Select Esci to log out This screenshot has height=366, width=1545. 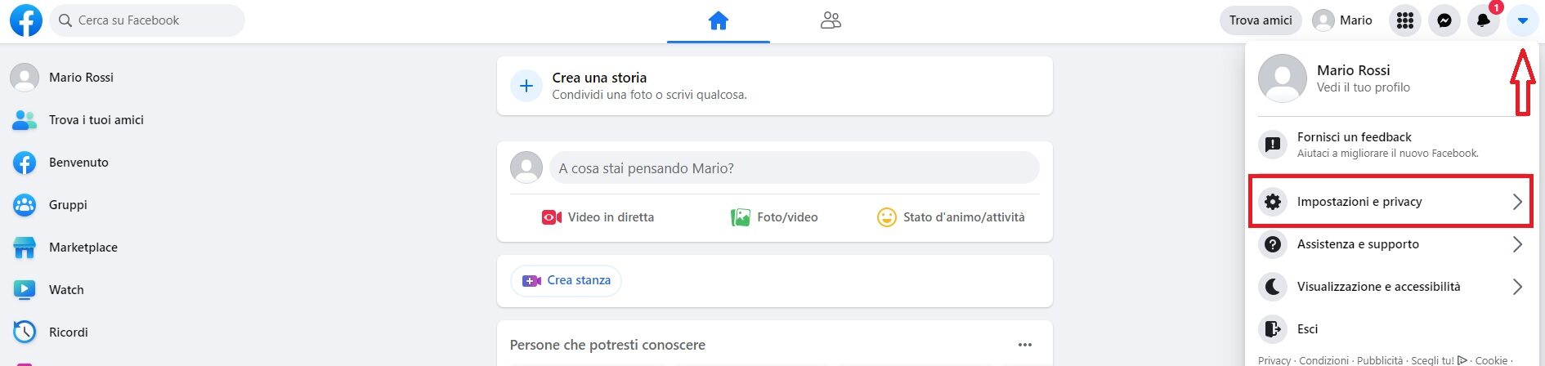pyautogui.click(x=1307, y=329)
